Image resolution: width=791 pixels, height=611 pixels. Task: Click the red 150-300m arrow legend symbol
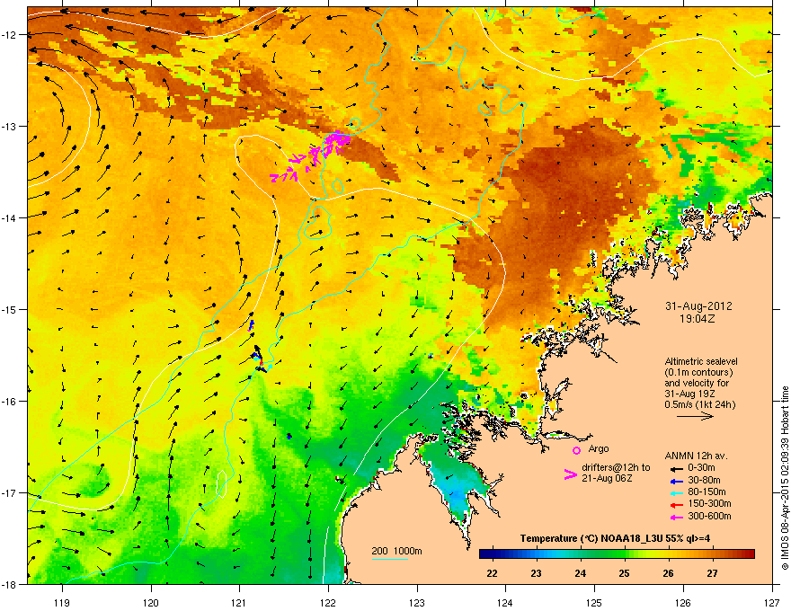tap(676, 505)
